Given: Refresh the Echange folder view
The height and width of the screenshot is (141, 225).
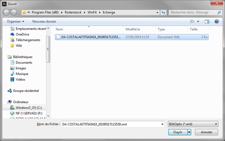Looking at the screenshot, I should tap(163, 12).
